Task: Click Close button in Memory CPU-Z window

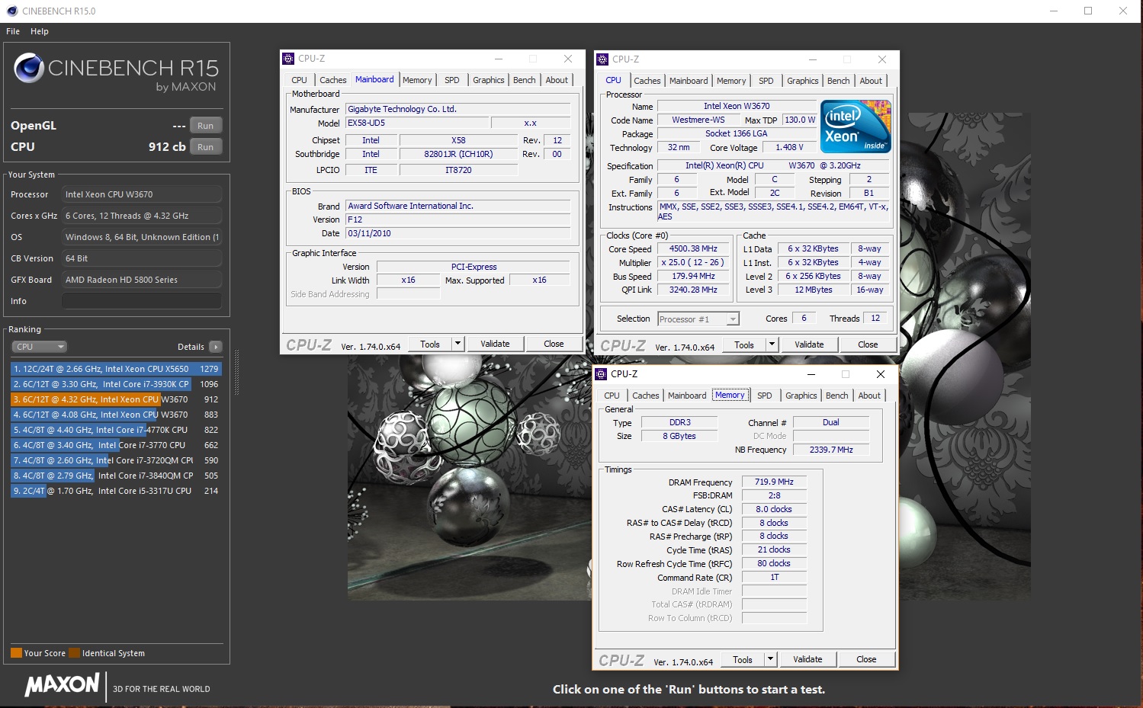Action: 866,659
